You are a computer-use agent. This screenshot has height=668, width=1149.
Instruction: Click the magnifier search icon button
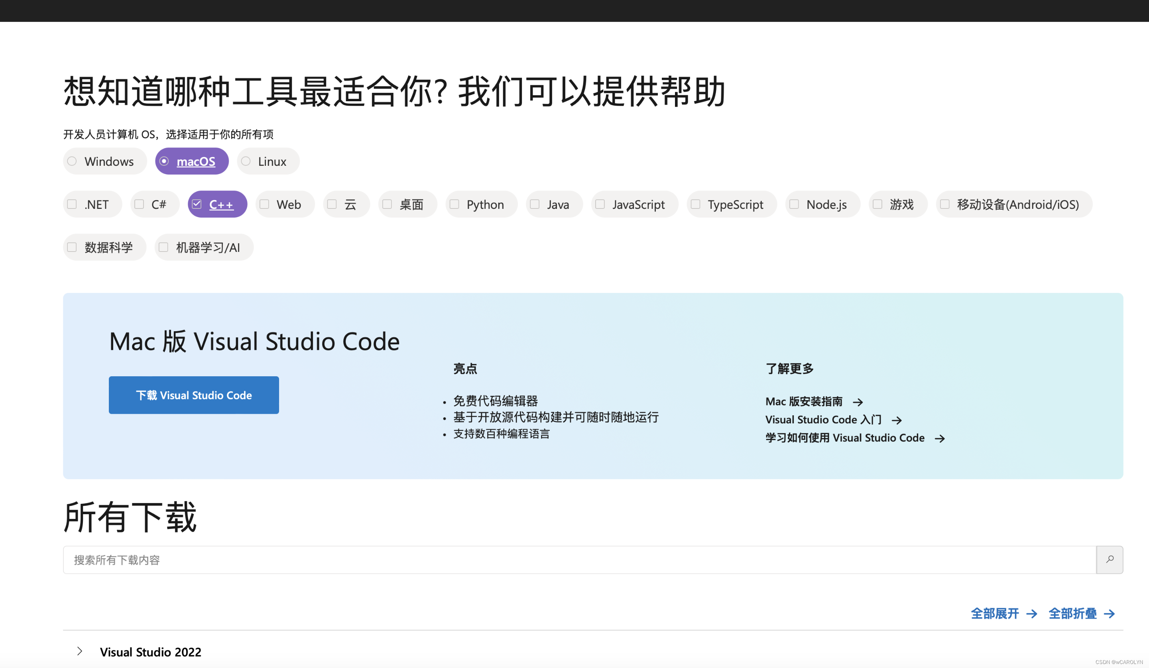tap(1110, 560)
